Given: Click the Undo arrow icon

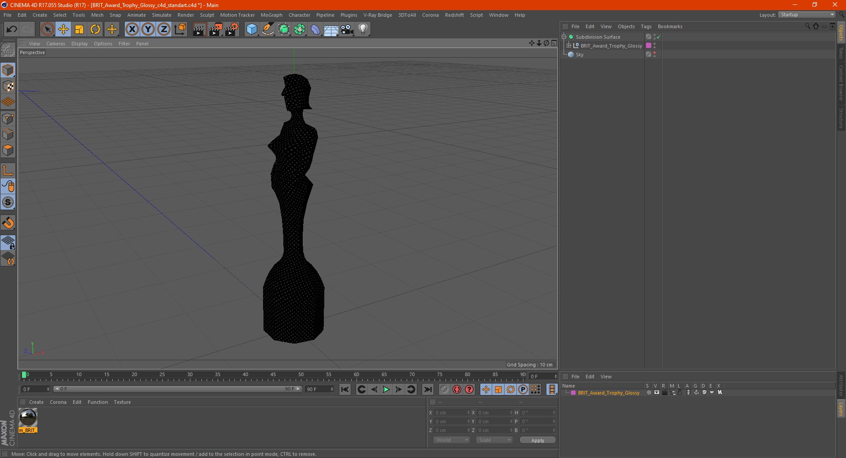Looking at the screenshot, I should pyautogui.click(x=12, y=30).
